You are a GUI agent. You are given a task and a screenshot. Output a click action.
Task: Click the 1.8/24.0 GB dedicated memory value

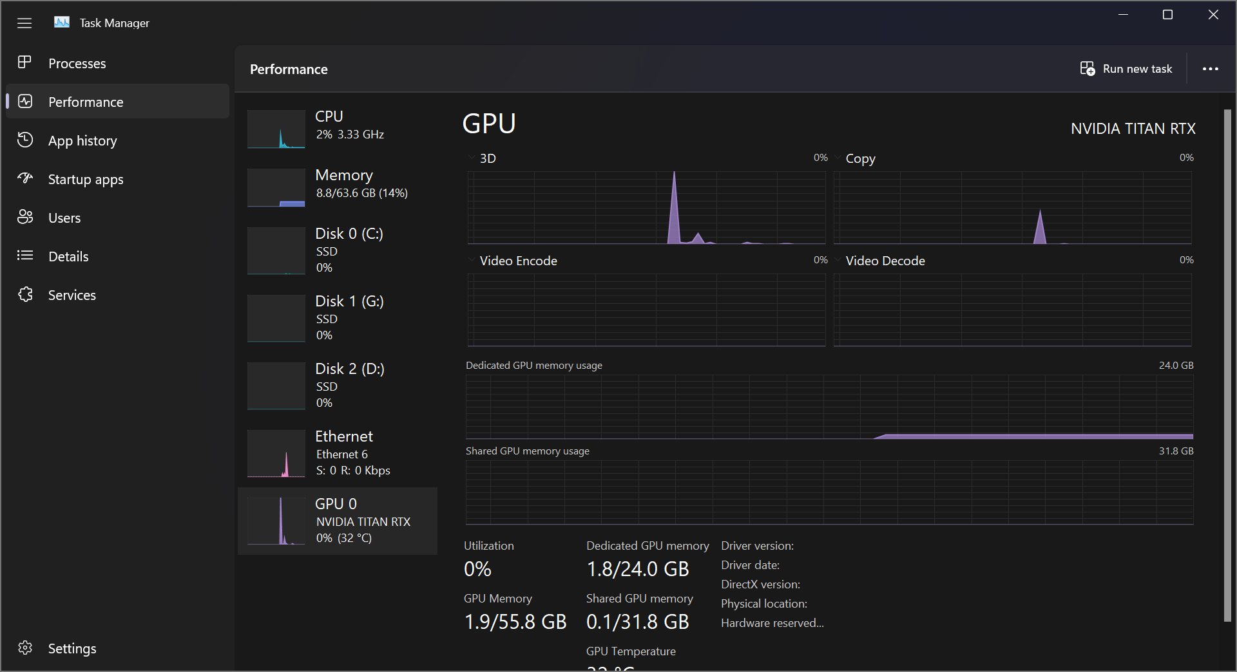coord(638,569)
